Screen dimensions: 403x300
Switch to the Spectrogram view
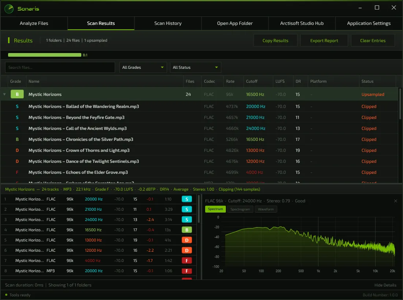point(240,209)
